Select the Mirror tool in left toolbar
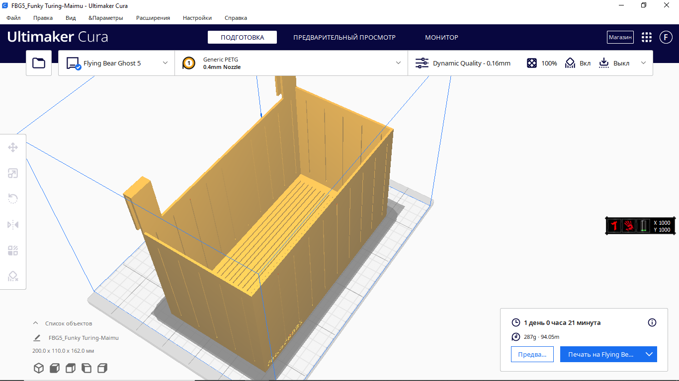679x381 pixels. pyautogui.click(x=13, y=225)
